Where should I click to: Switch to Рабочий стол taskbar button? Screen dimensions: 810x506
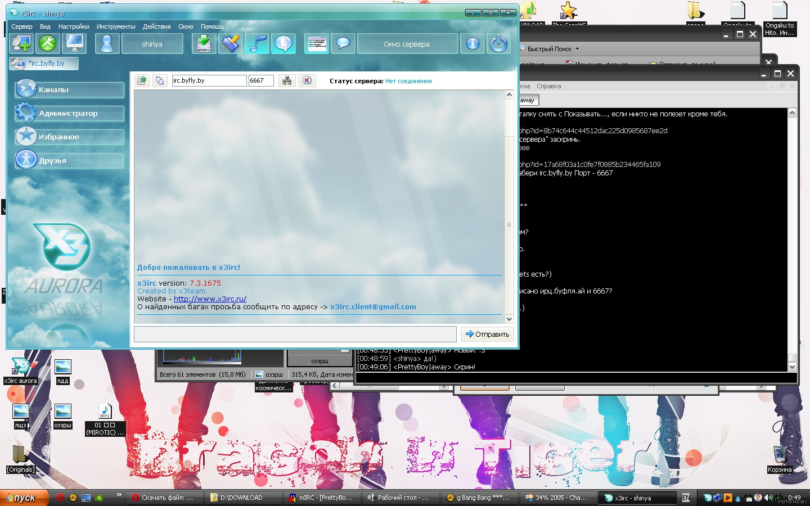[x=400, y=498]
